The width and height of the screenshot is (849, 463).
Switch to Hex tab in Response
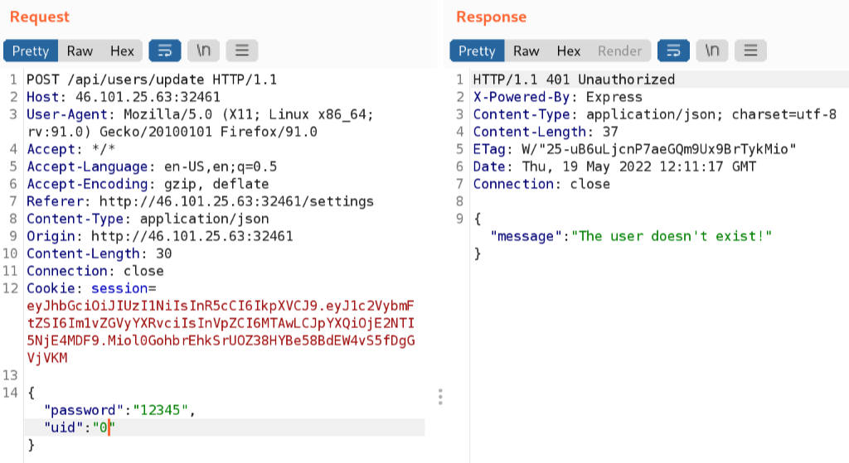point(569,51)
